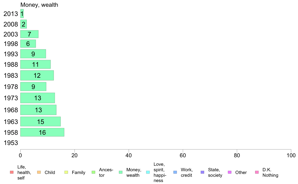This screenshot has height=184, width=298.
Task: Click the yellow Family legend swatch
Action: (x=66, y=172)
